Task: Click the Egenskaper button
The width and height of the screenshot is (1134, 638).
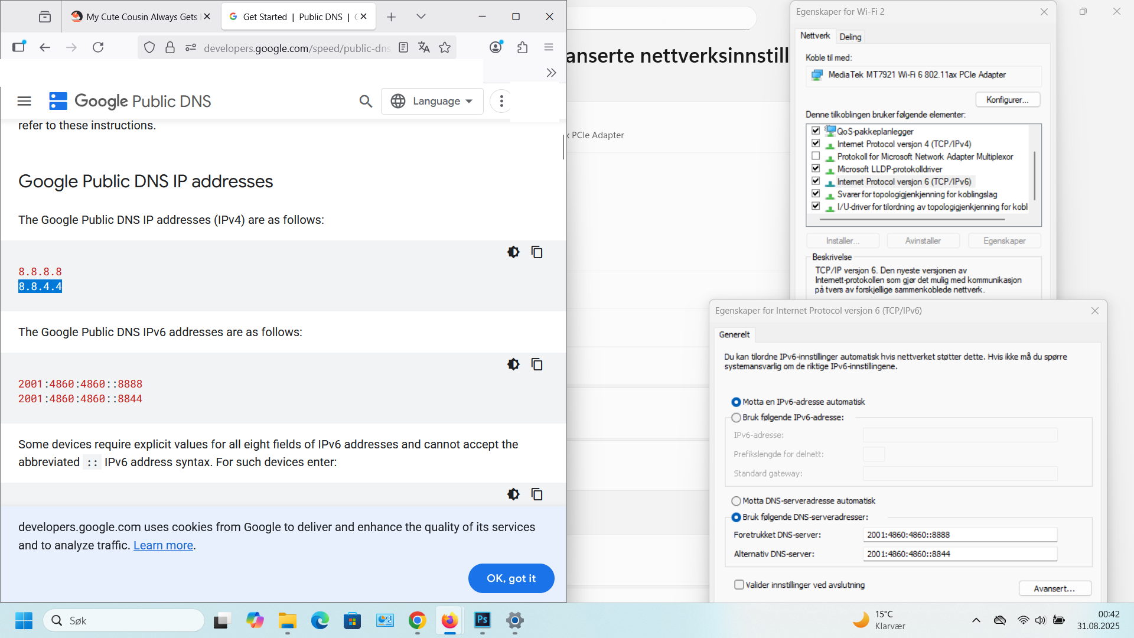Action: pyautogui.click(x=1004, y=240)
